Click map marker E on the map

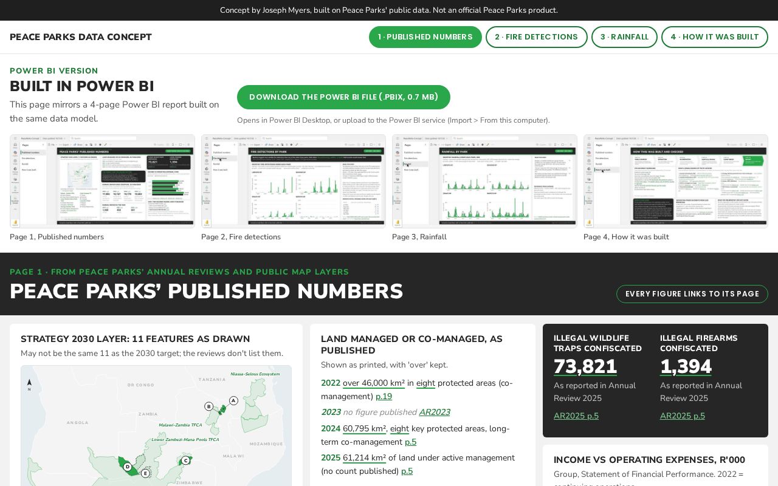click(x=145, y=473)
